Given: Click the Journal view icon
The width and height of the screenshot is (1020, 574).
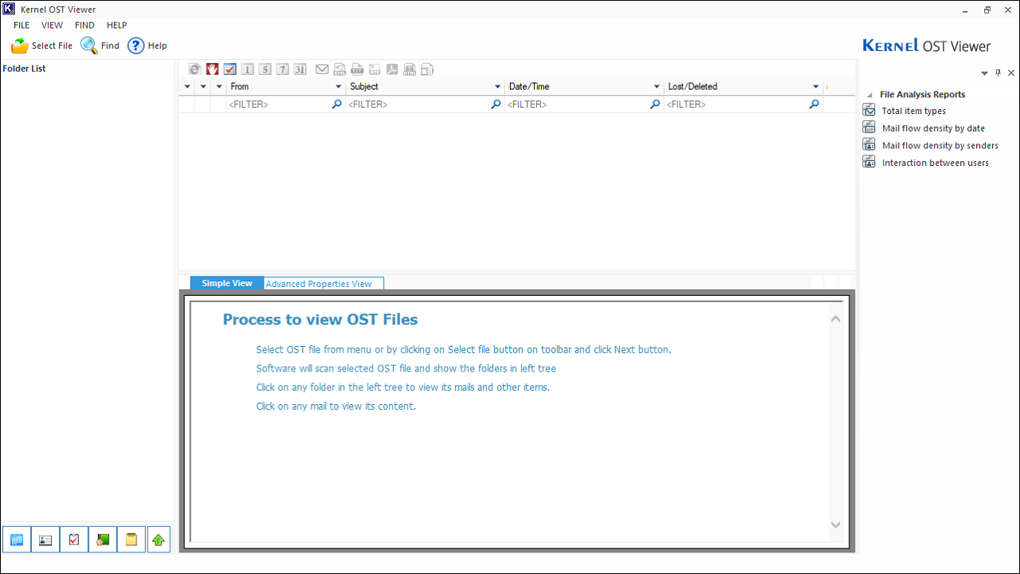Looking at the screenshot, I should pyautogui.click(x=102, y=539).
